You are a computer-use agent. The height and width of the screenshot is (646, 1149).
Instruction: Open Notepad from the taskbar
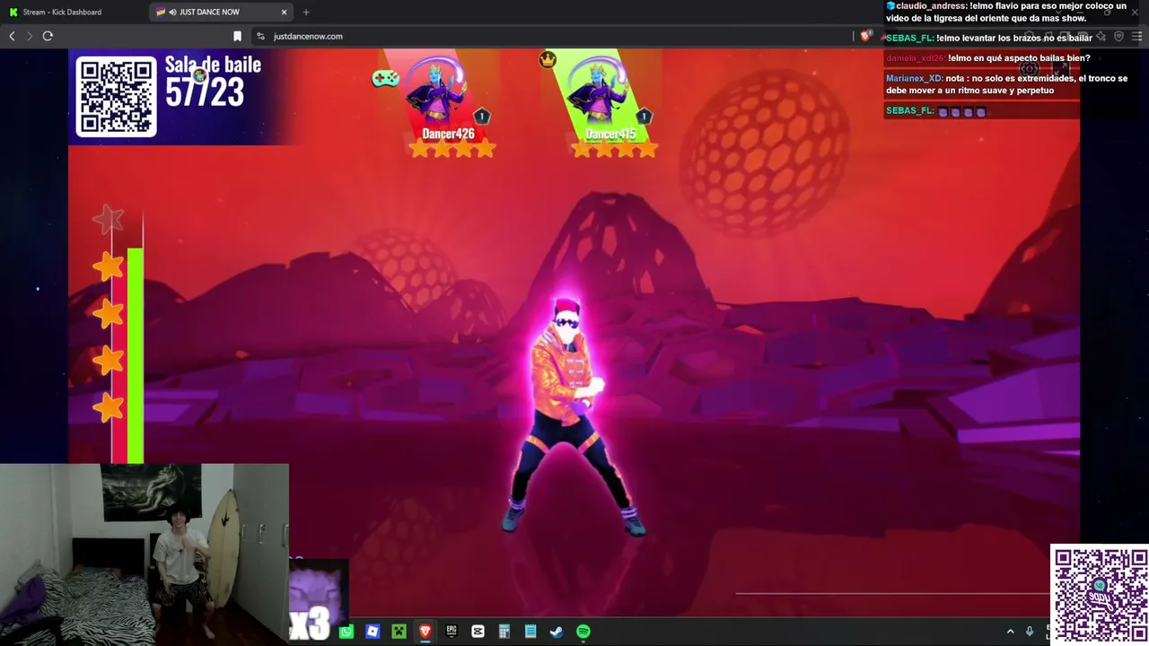pos(531,632)
